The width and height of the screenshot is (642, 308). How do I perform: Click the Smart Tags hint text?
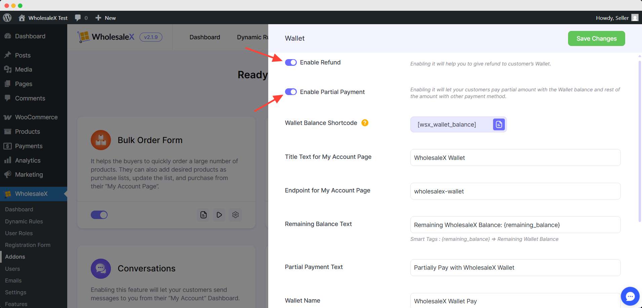484,239
